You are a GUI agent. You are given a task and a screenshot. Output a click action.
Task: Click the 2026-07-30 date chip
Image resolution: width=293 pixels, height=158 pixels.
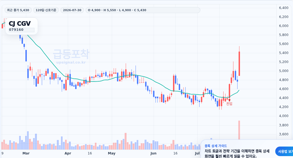(72, 10)
